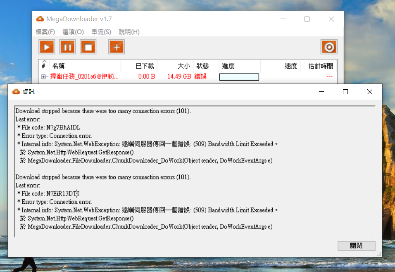Image resolution: width=395 pixels, height=272 pixels.
Task: Click the --- estimated time cell
Action: pyautogui.click(x=329, y=76)
